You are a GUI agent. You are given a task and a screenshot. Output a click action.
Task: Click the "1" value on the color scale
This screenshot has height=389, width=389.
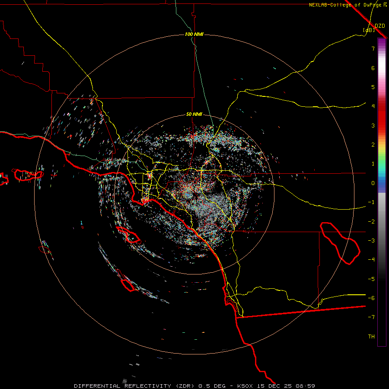click(x=373, y=164)
